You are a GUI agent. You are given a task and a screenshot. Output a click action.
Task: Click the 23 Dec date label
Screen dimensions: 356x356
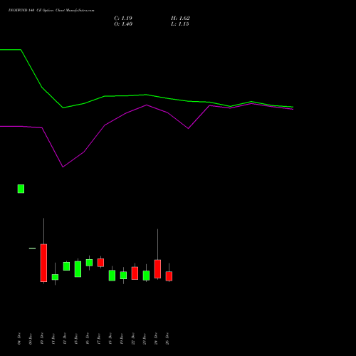(x=145, y=339)
